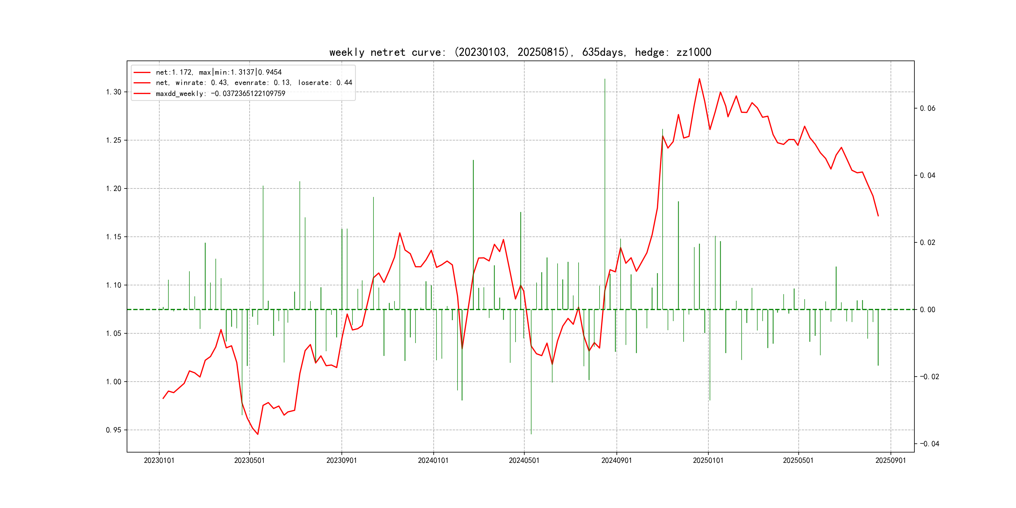Click the 20240101 x-axis tick label
This screenshot has height=508, width=1016.
point(433,461)
